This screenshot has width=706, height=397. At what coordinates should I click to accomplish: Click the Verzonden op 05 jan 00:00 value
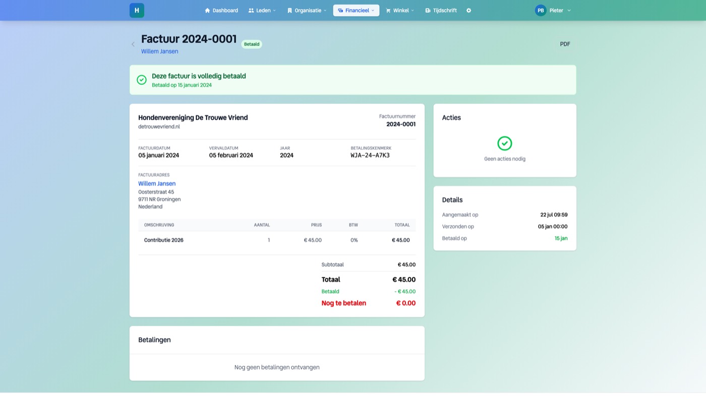coord(553,226)
